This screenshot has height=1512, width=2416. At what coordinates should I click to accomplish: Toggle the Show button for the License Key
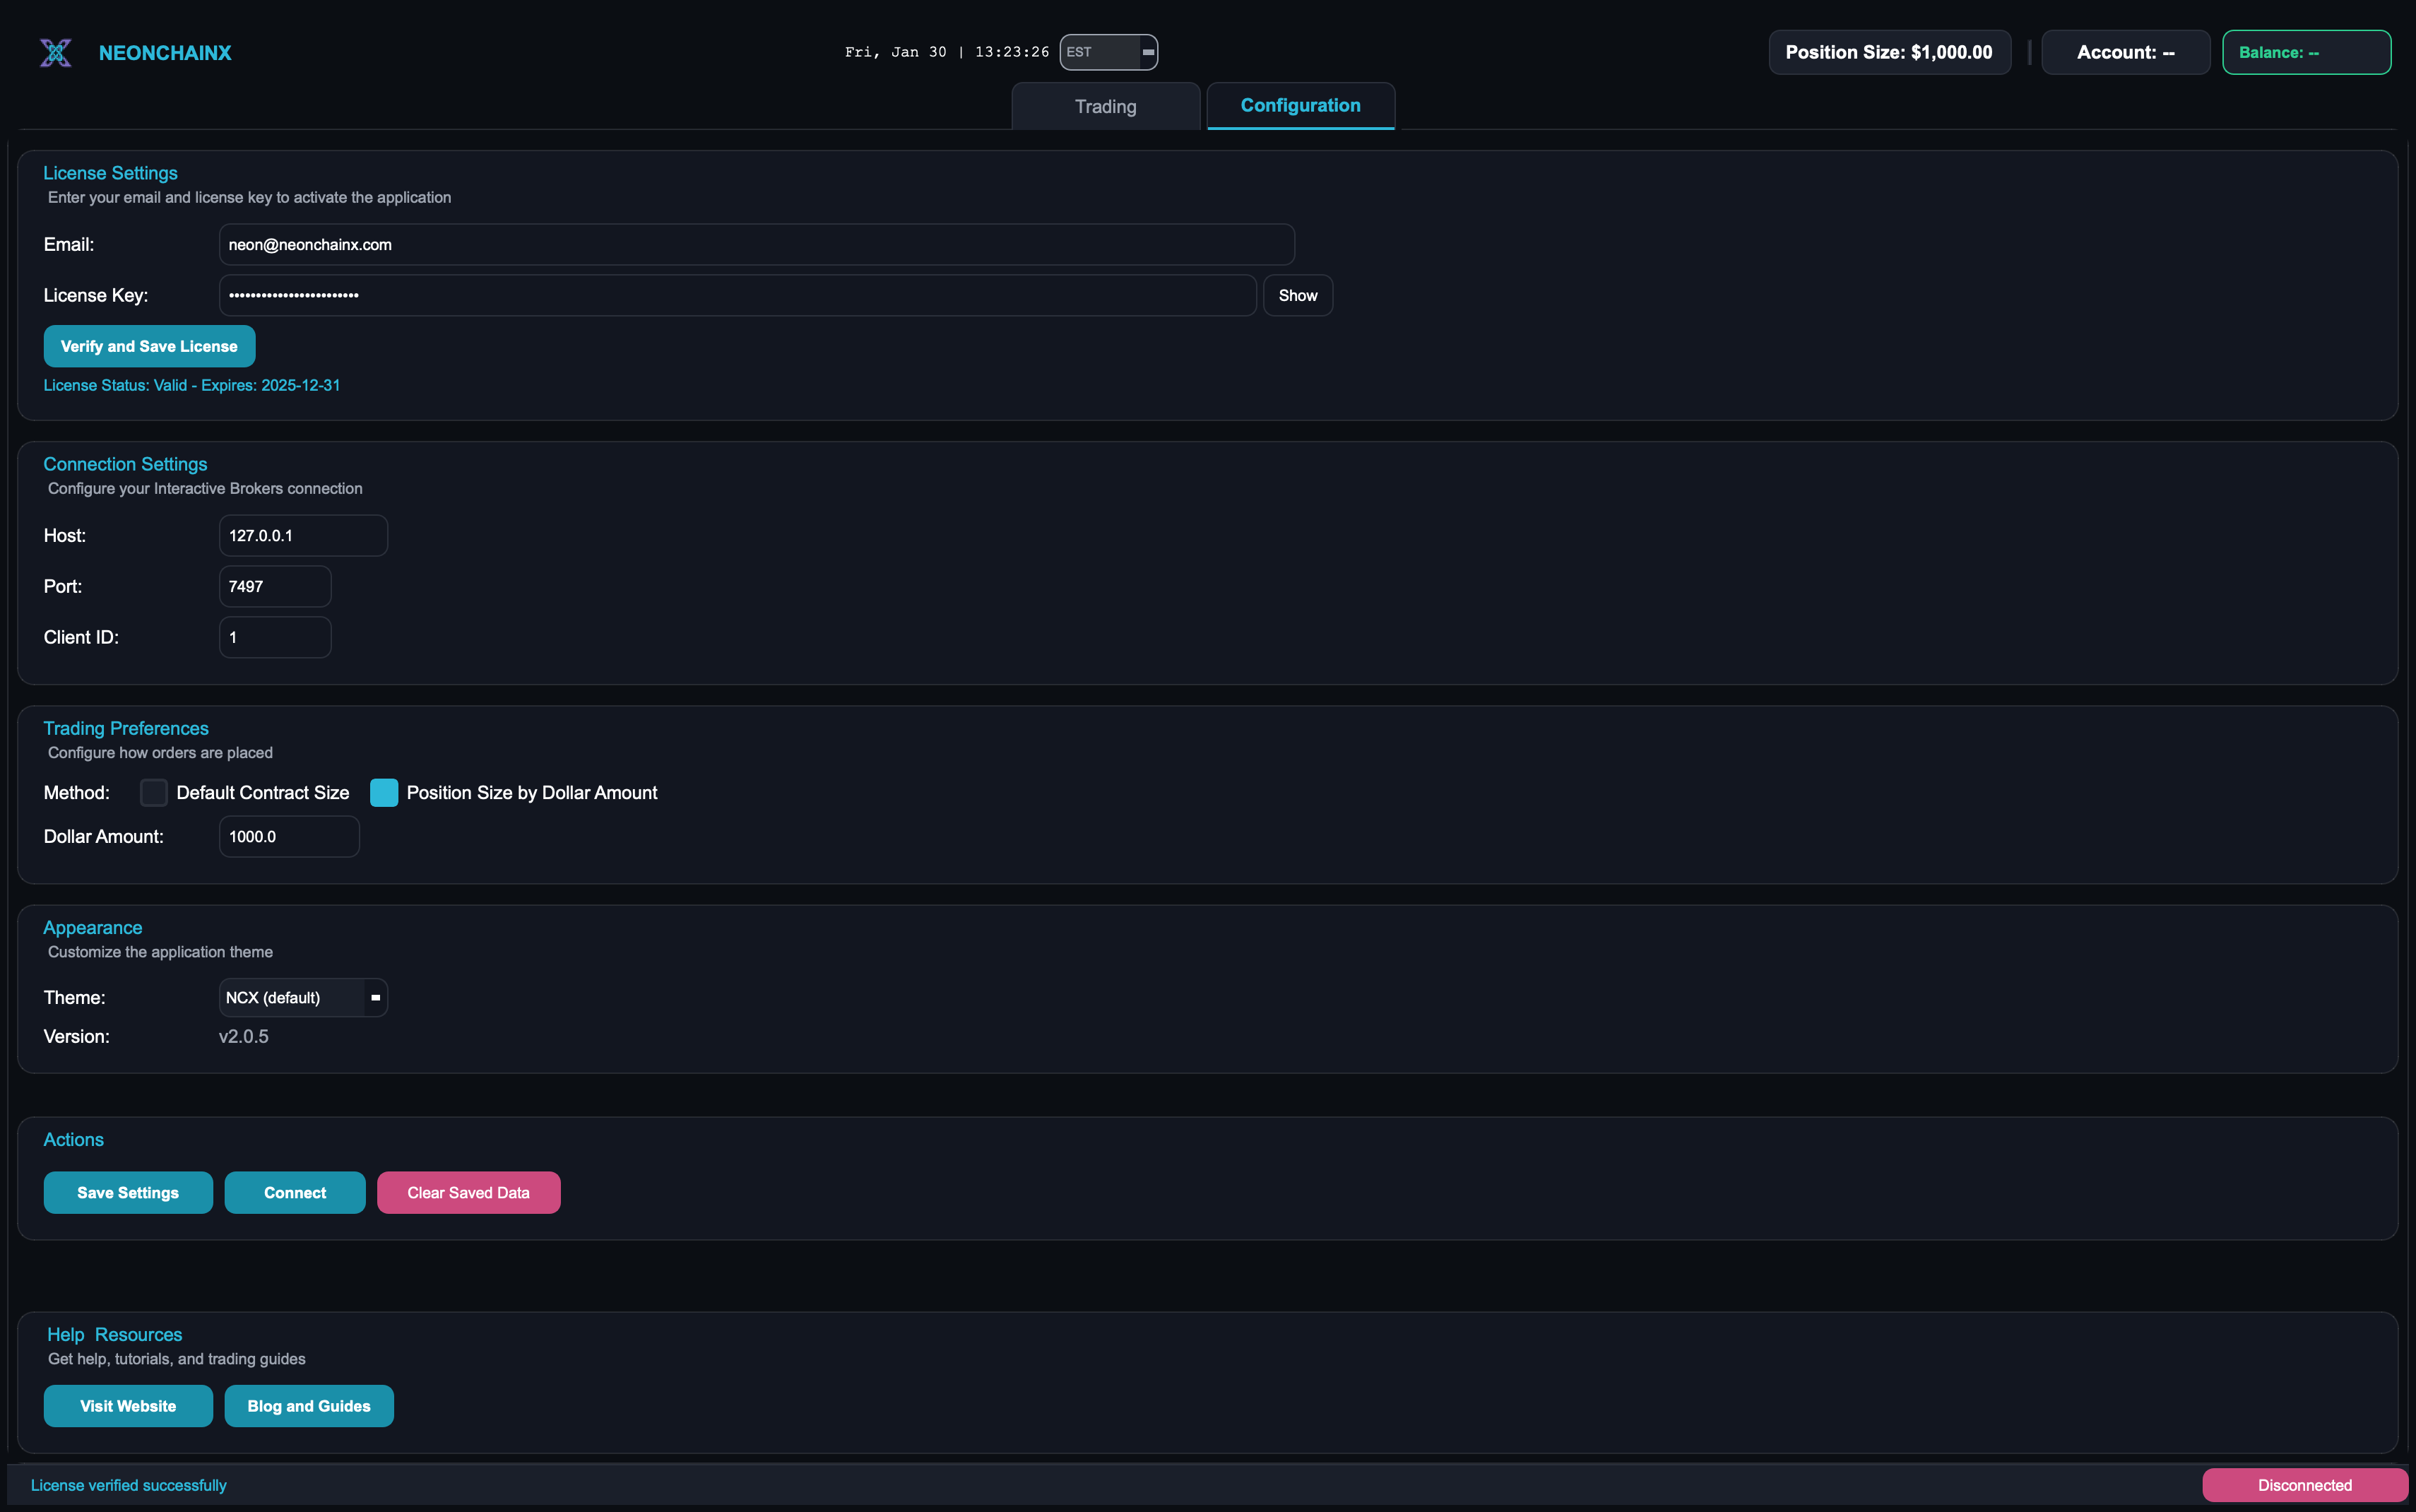tap(1298, 295)
